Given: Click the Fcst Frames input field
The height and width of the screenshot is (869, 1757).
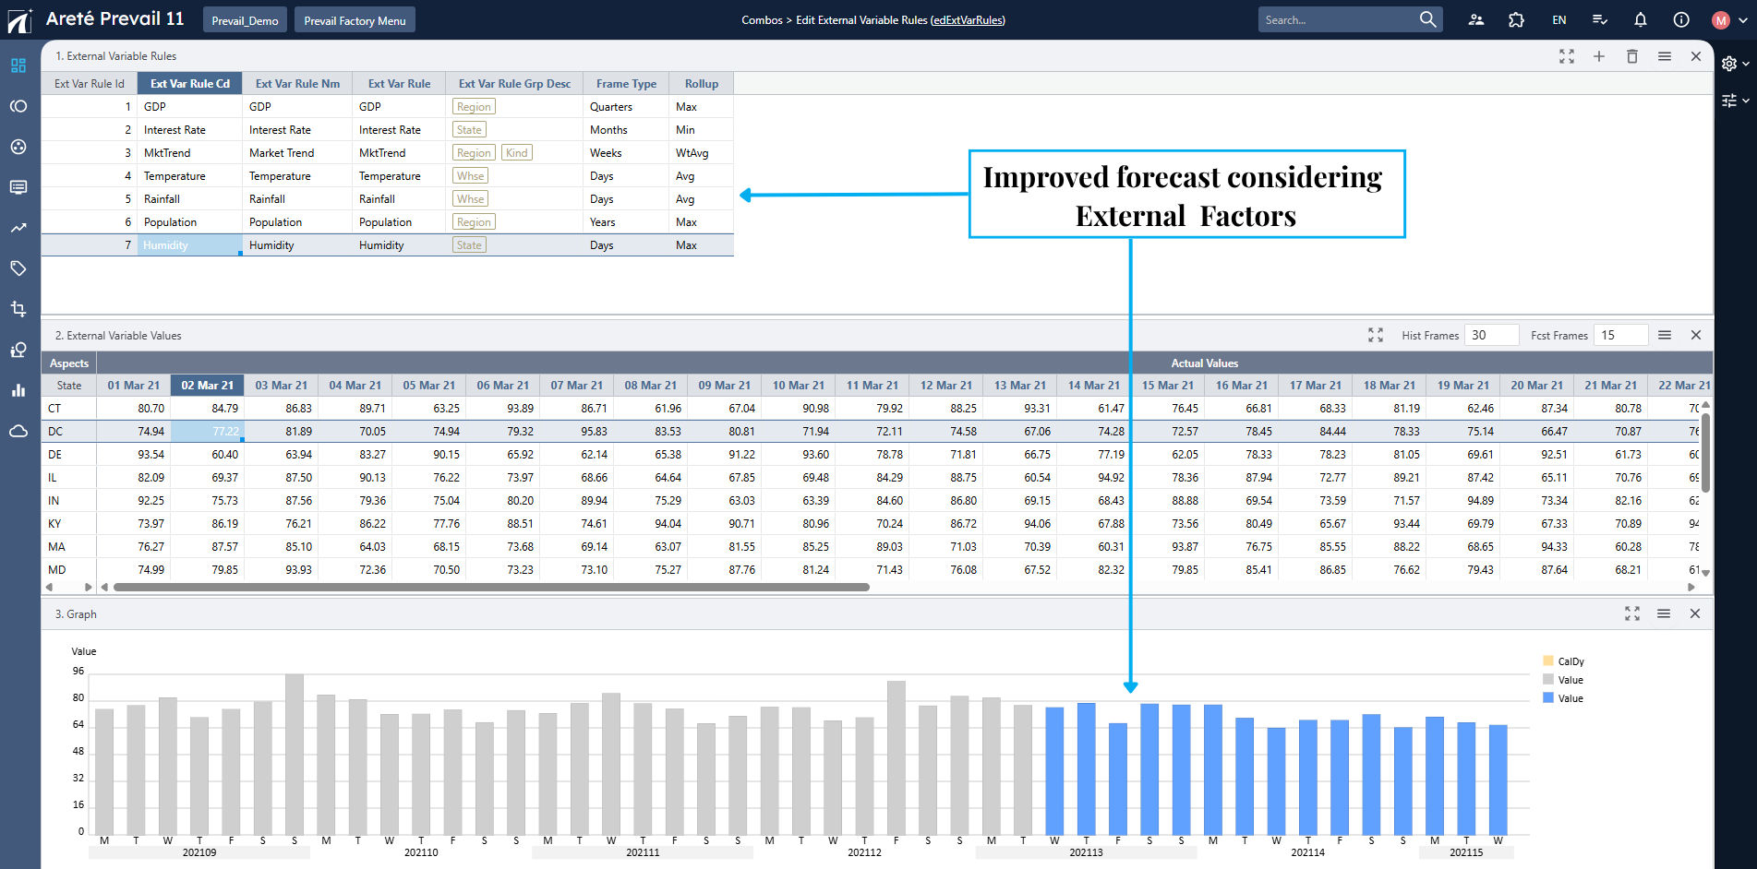Looking at the screenshot, I should pyautogui.click(x=1620, y=335).
